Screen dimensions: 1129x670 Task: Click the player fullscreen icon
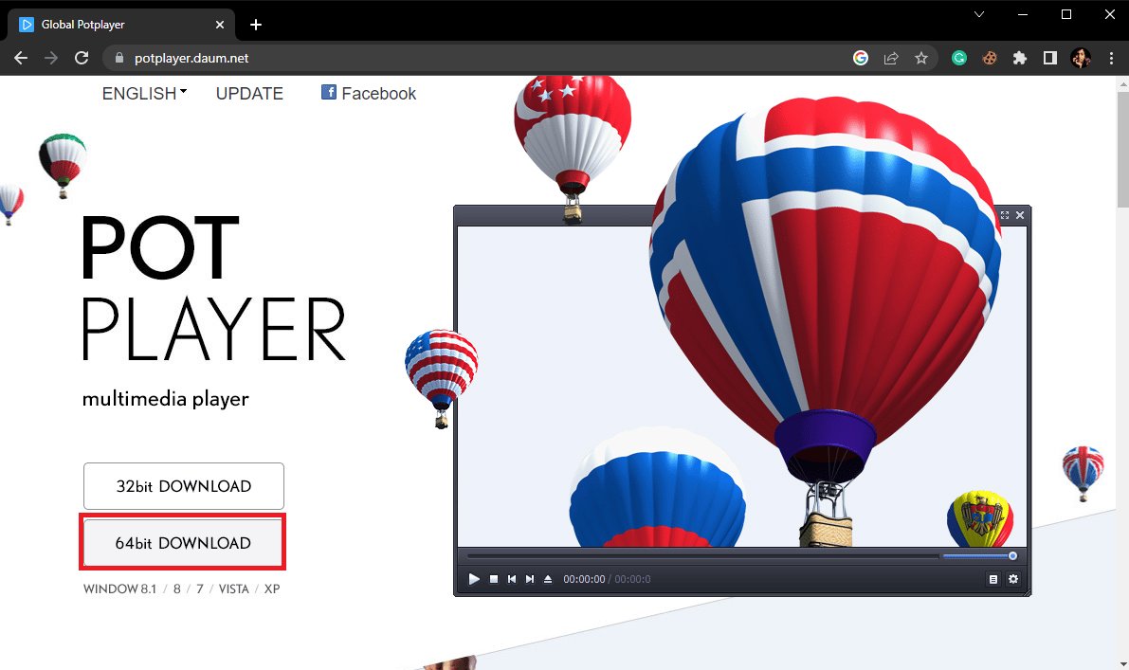(1005, 215)
